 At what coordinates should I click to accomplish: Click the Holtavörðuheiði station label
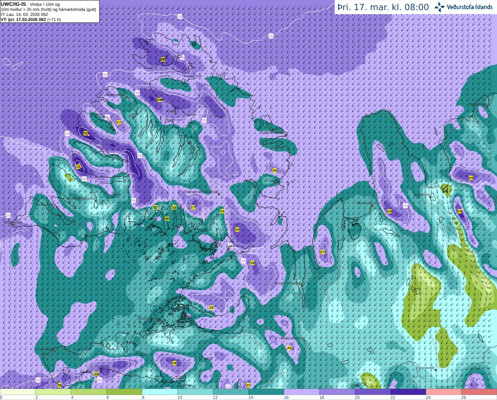coord(292,338)
